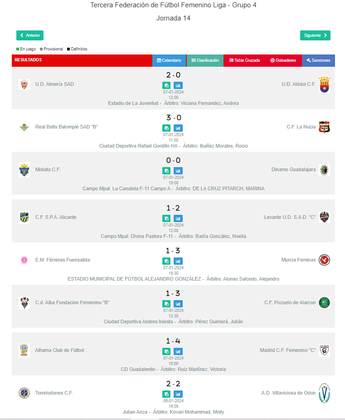Open Murcia Feminas team link
The image size is (345, 420).
coord(298,260)
